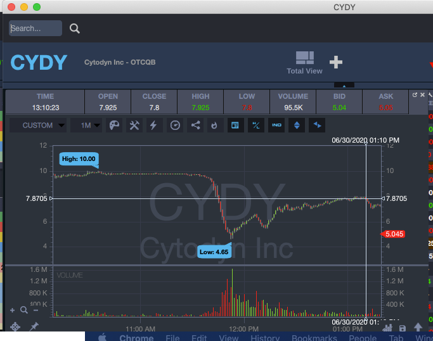The height and width of the screenshot is (341, 433).
Task: Open the History menu in the menu bar
Action: click(265, 338)
